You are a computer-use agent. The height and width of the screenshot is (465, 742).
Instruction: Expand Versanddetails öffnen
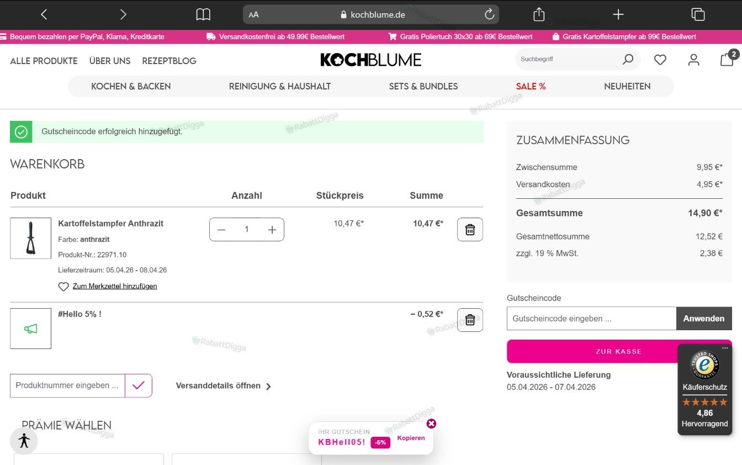[224, 386]
